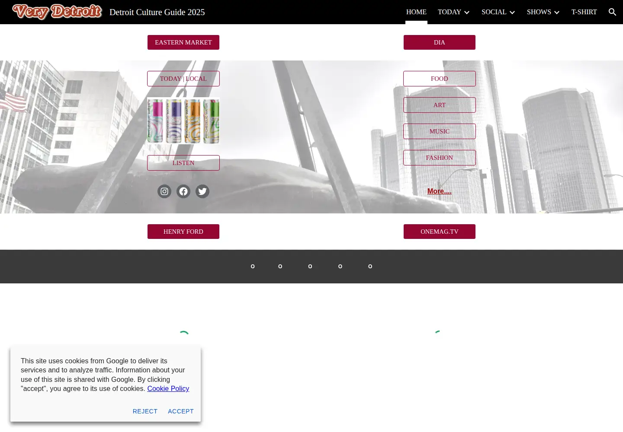623x432 pixels.
Task: Open the FOOD category button
Action: 440,79
